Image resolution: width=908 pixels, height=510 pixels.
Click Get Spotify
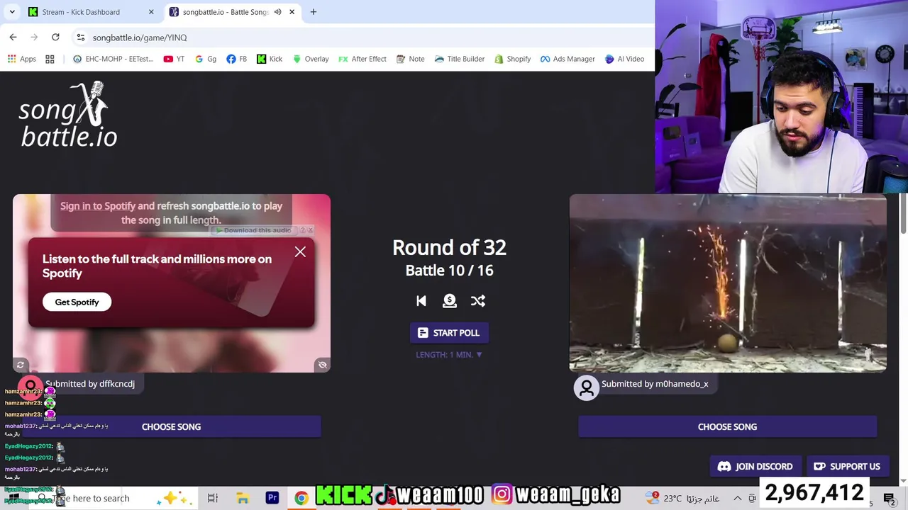coord(77,302)
